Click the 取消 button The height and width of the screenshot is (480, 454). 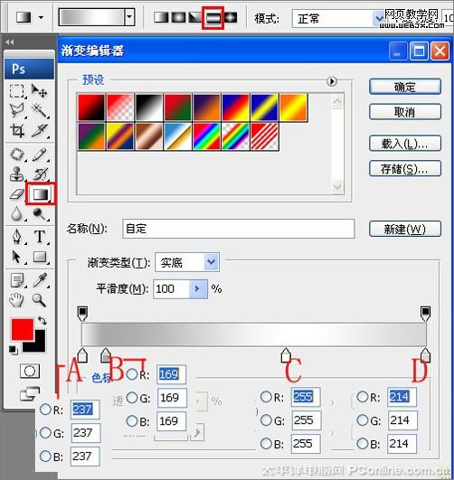click(405, 112)
